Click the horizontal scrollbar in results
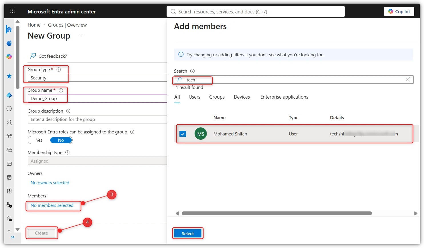Screen dimensions: 424x248 (277, 213)
